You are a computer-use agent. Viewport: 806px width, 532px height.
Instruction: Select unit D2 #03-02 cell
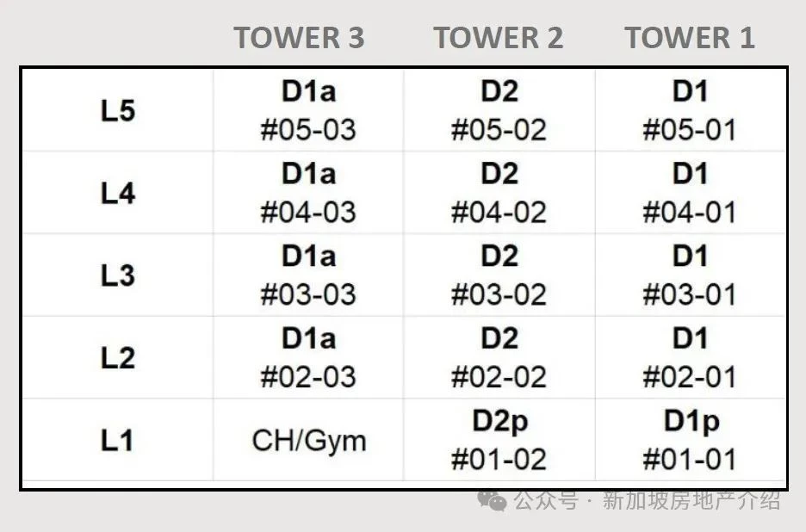[x=499, y=275]
